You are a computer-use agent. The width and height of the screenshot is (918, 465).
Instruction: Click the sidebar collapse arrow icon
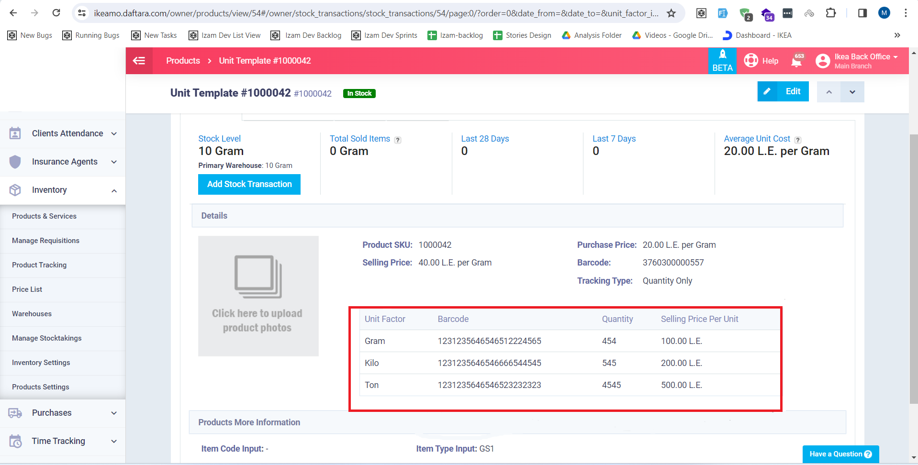click(x=139, y=61)
